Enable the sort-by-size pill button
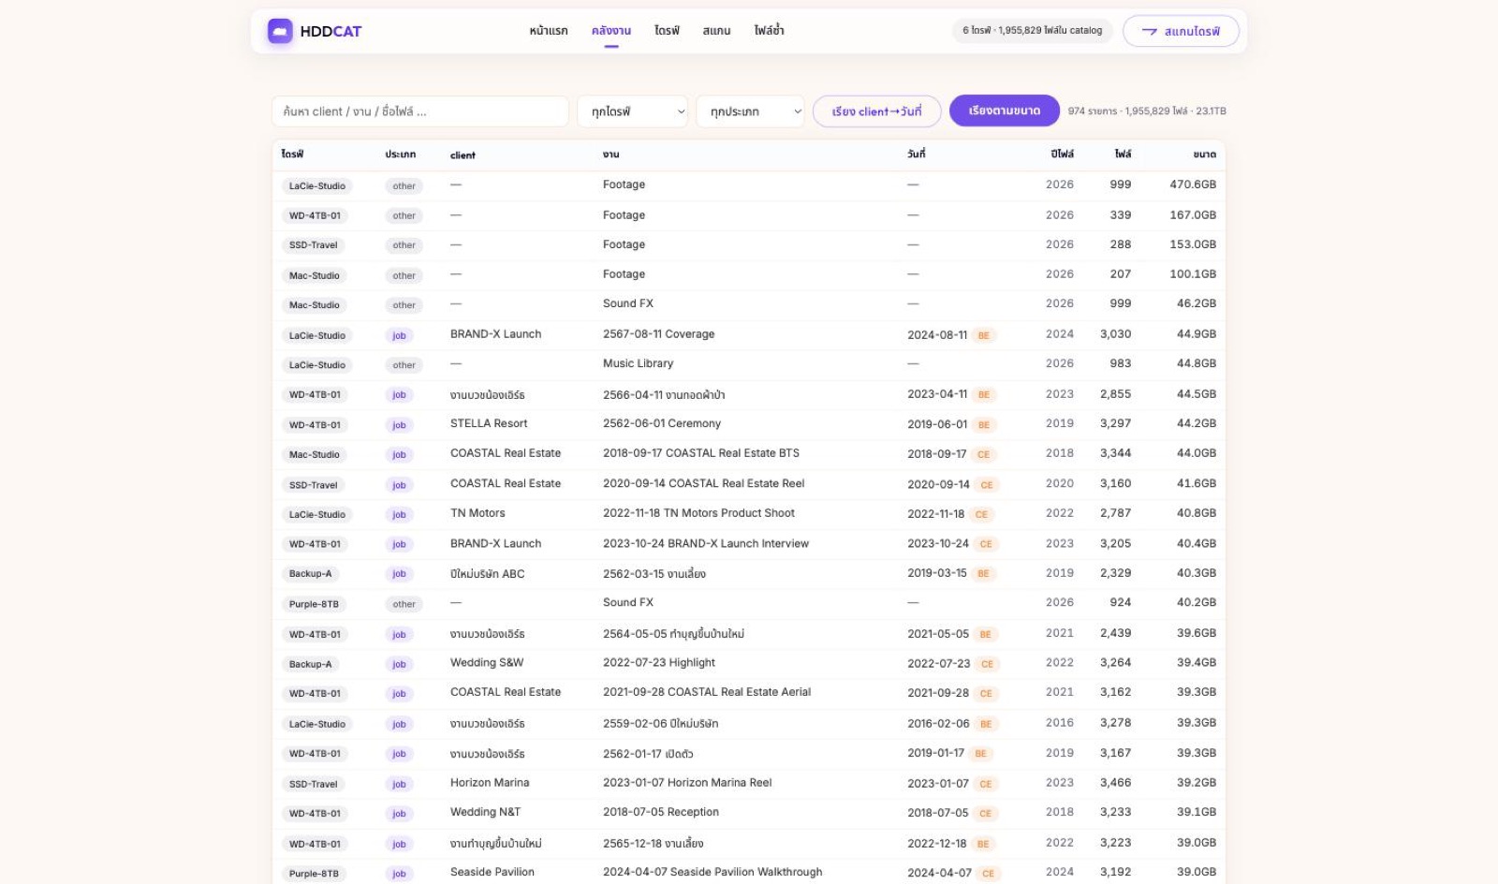The height and width of the screenshot is (884, 1498). [x=1004, y=110]
